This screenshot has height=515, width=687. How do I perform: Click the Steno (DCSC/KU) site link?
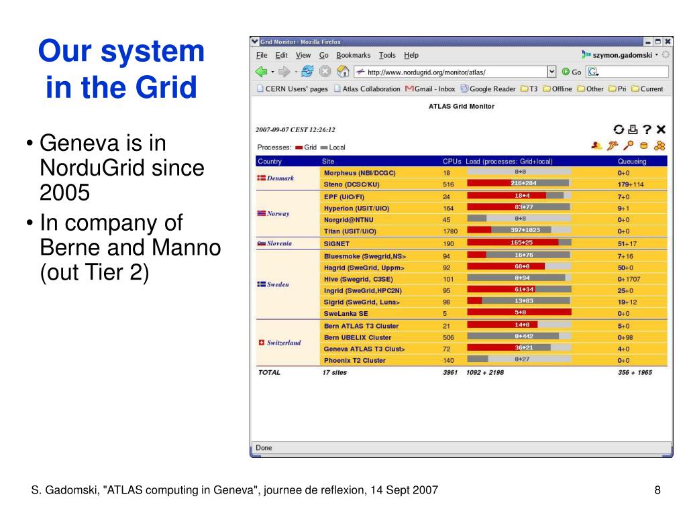(x=352, y=184)
